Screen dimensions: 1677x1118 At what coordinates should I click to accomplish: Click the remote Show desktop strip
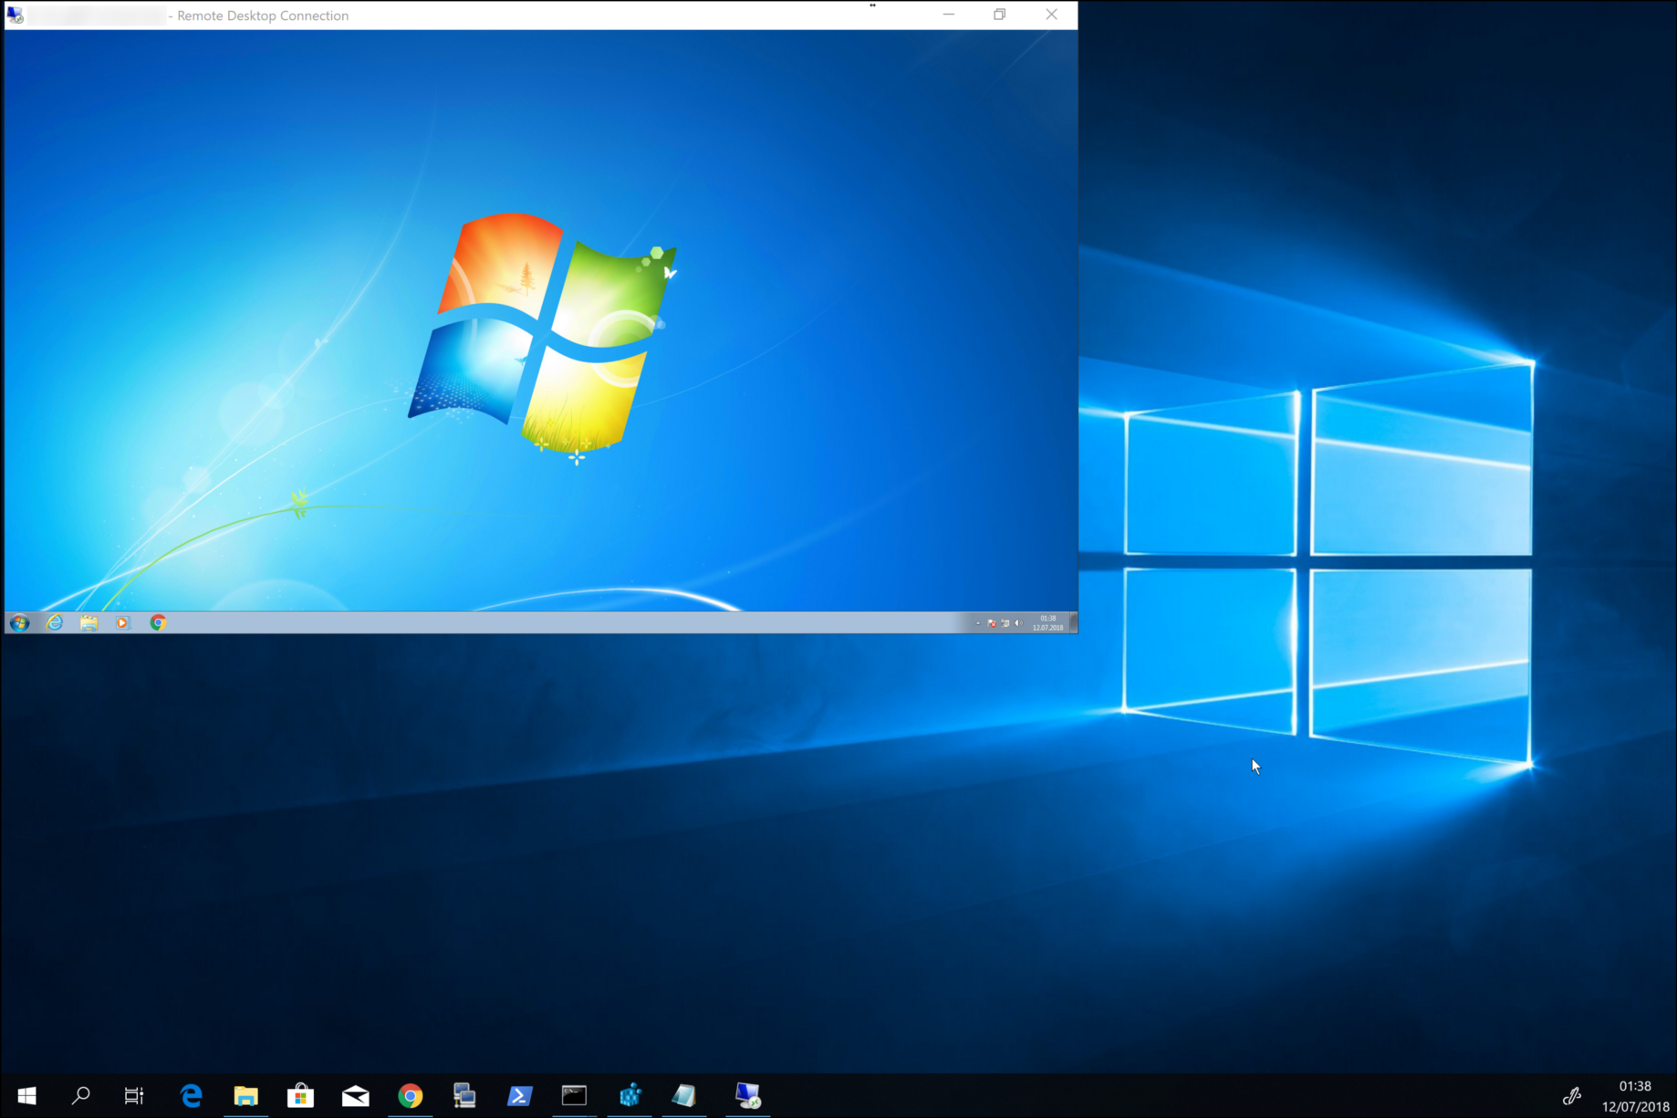[x=1073, y=622]
